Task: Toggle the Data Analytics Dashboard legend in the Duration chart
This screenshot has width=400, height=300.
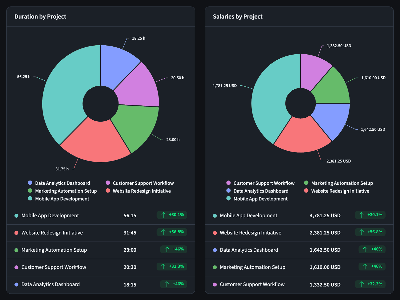Action: pos(59,183)
